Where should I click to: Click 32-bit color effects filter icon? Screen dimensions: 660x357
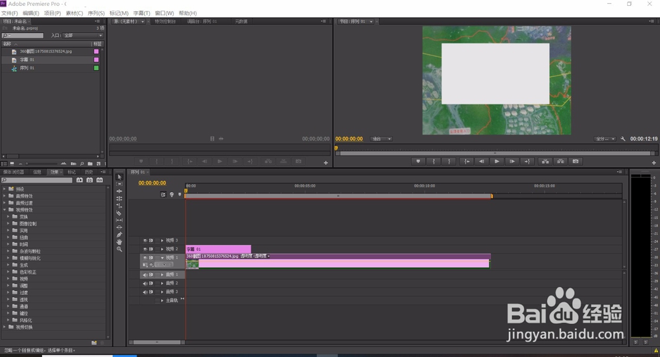pos(90,180)
